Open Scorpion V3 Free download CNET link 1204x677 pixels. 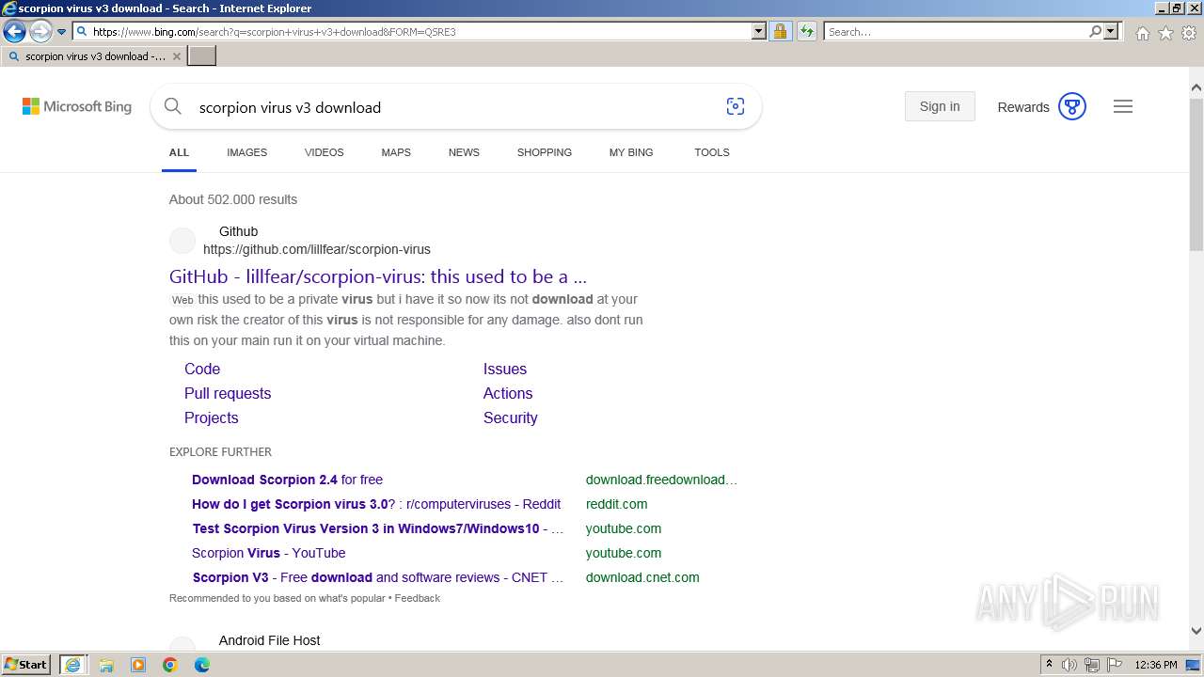coord(378,577)
